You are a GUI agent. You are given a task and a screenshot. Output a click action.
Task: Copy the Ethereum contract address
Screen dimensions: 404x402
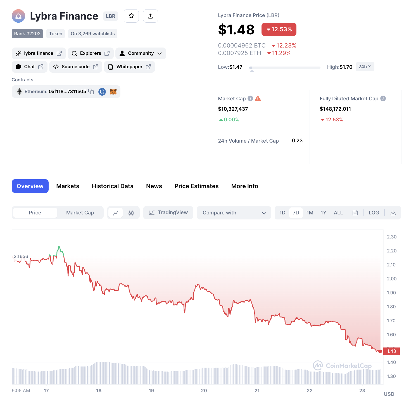pyautogui.click(x=91, y=91)
